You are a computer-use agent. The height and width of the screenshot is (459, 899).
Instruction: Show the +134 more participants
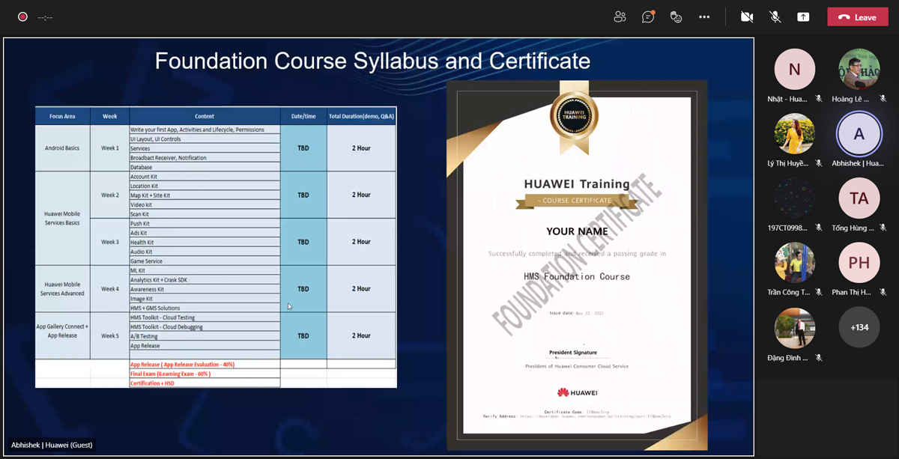859,328
